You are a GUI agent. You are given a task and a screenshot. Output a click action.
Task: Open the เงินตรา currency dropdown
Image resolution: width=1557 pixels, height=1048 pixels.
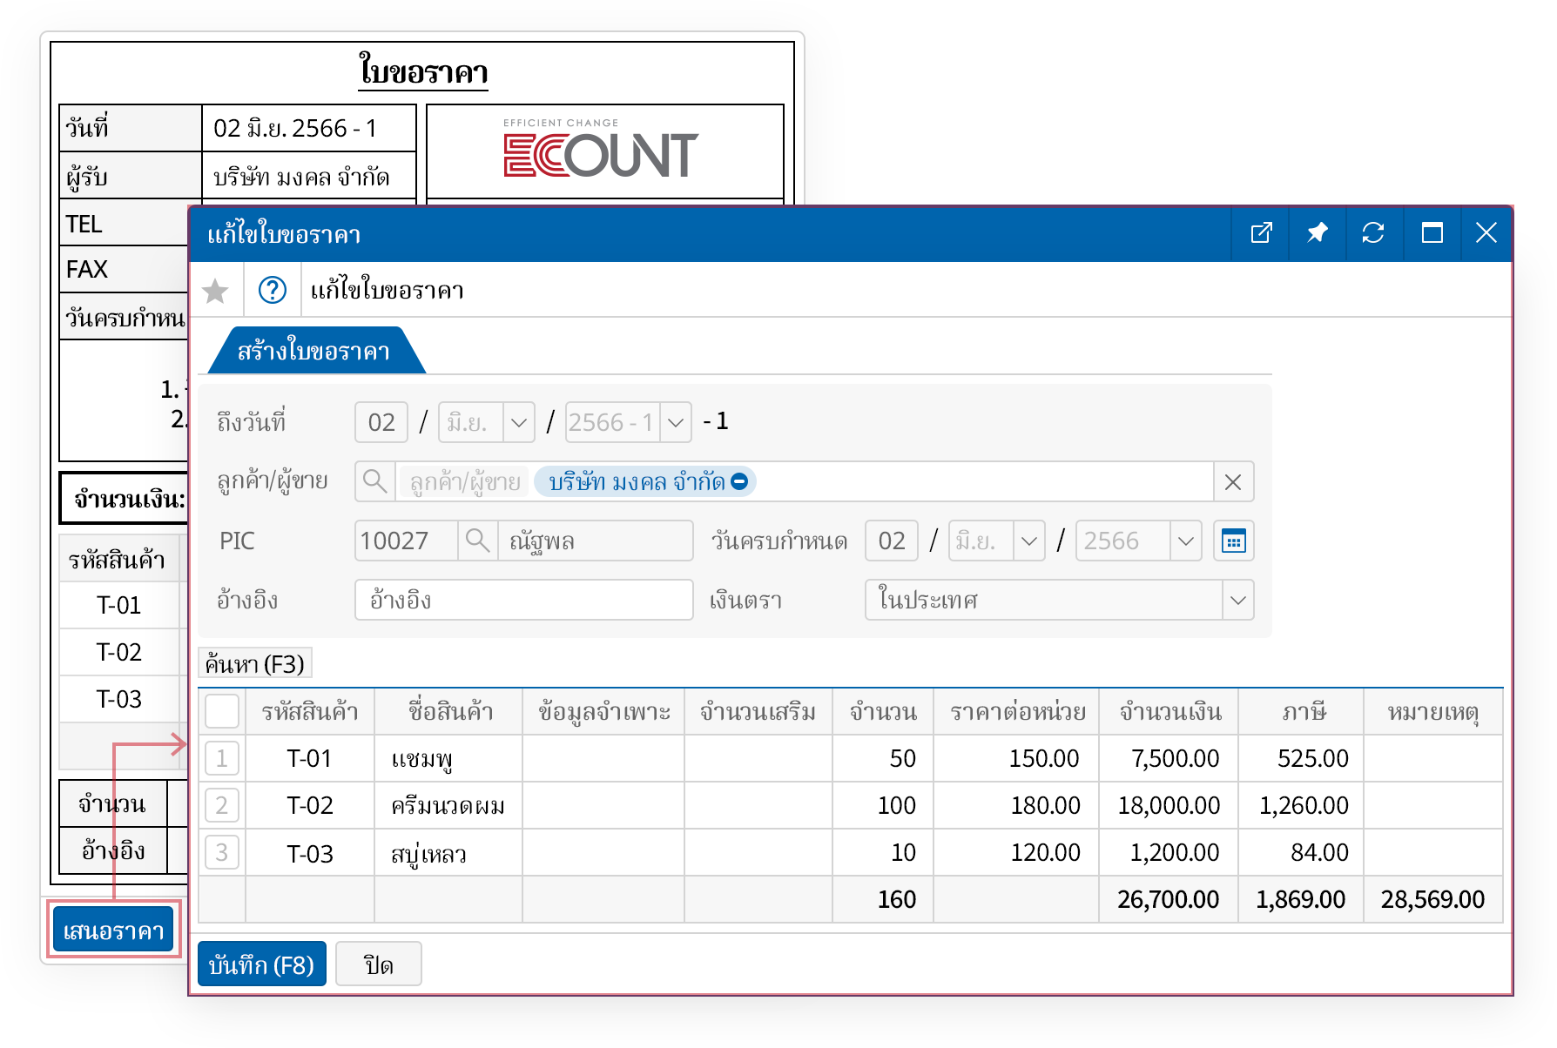[x=1237, y=601]
